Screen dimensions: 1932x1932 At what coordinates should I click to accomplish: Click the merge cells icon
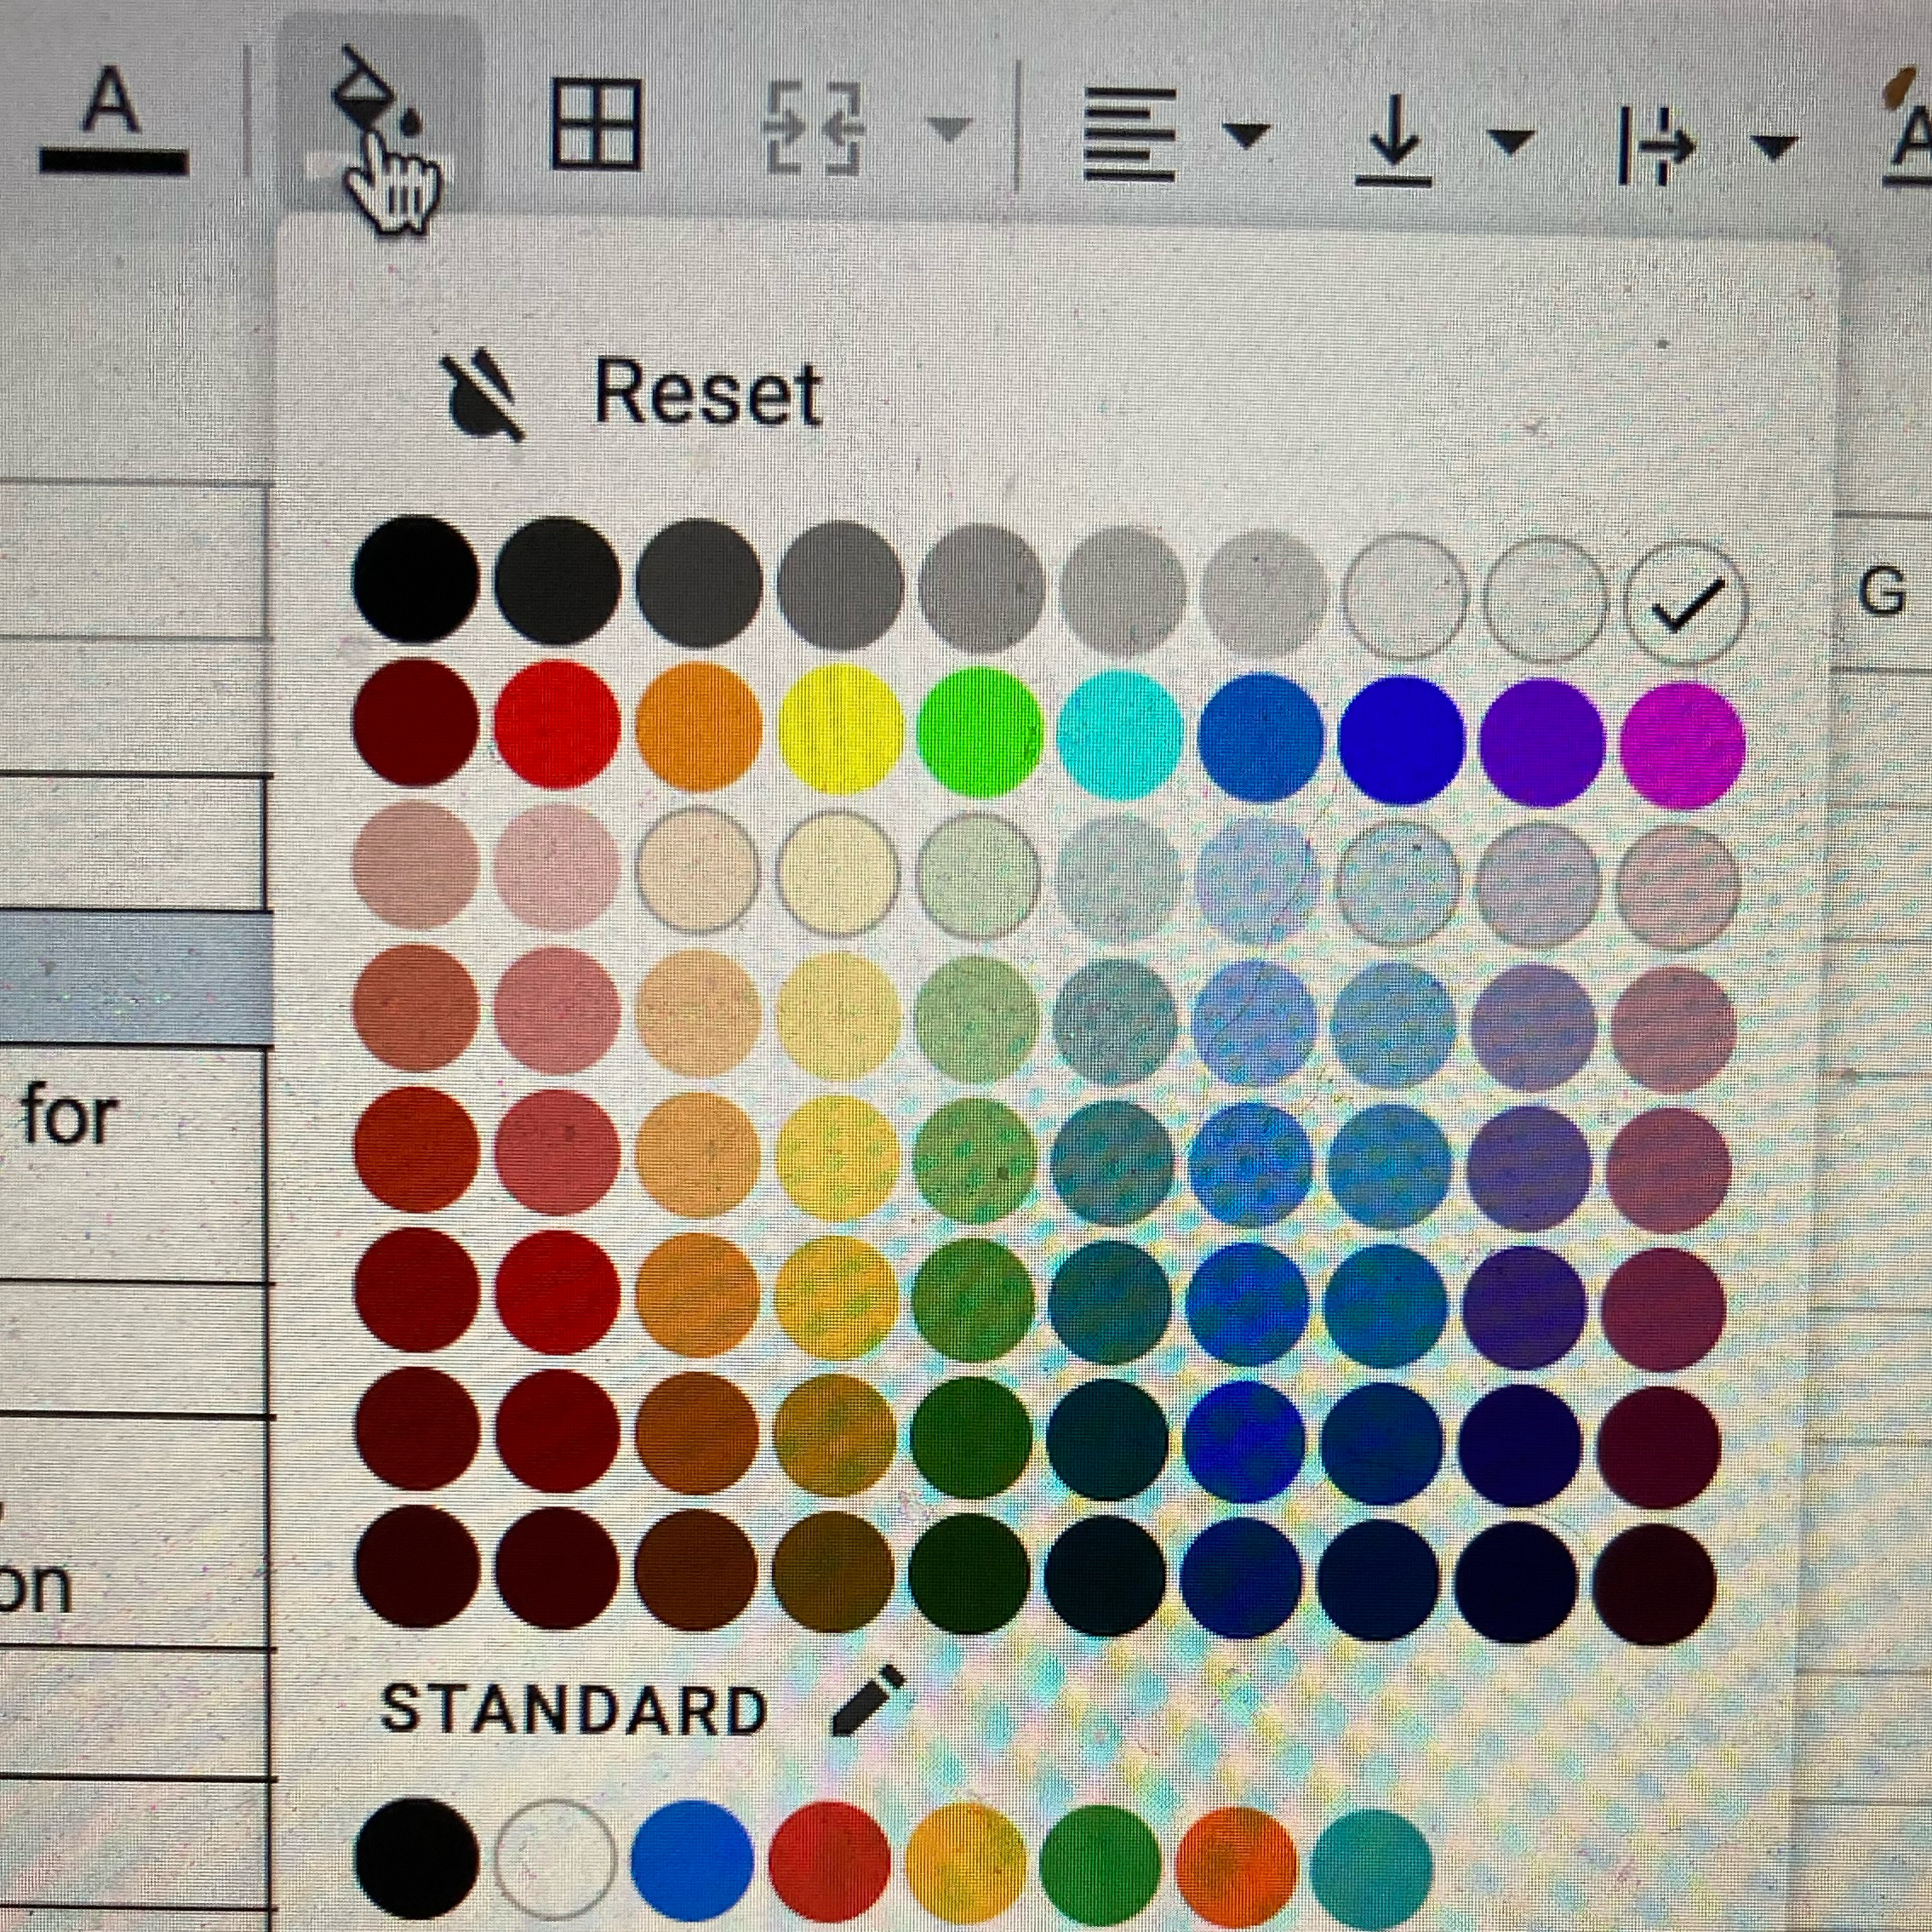click(x=813, y=130)
